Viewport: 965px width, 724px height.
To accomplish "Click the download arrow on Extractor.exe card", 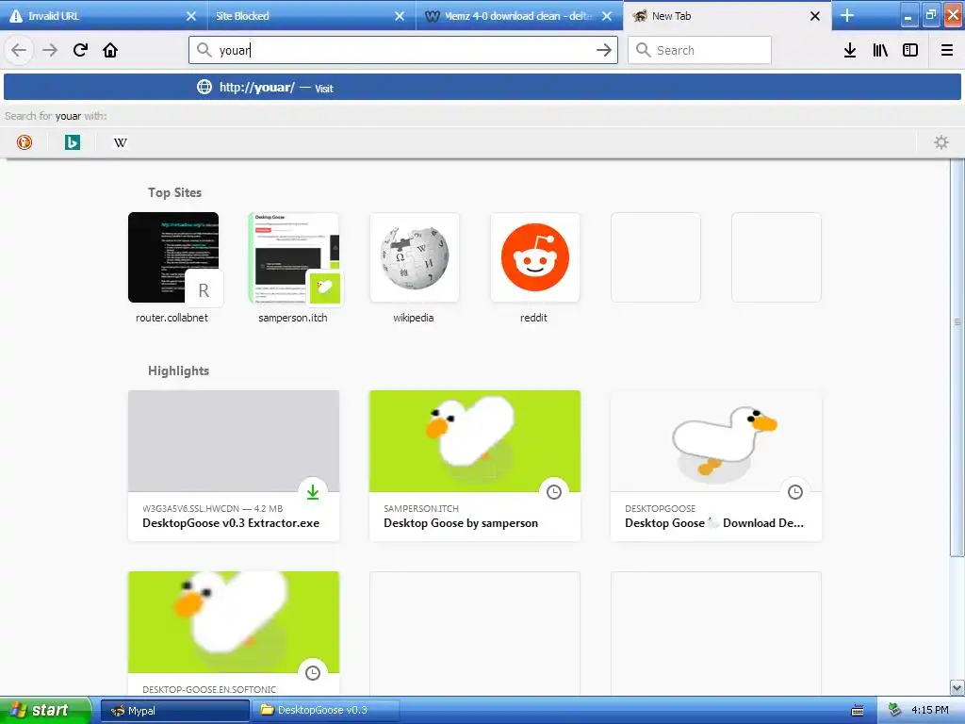I will [x=313, y=492].
